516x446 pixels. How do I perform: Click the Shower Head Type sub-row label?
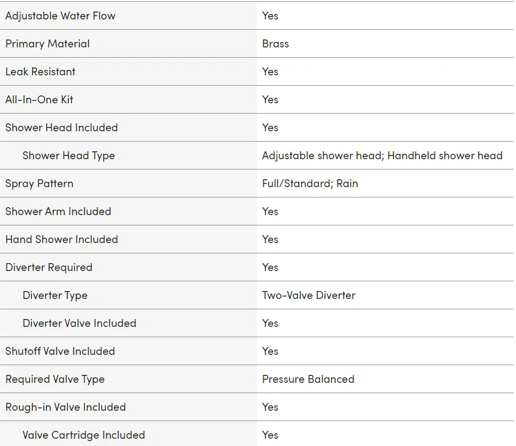pos(69,156)
